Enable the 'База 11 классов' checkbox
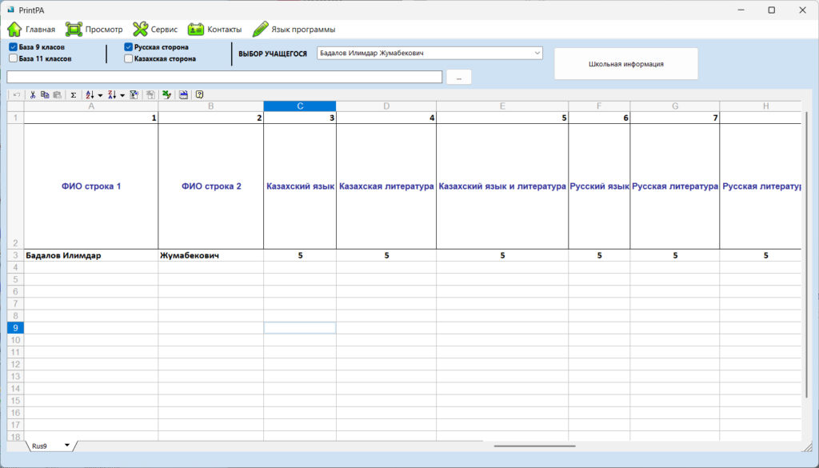Image resolution: width=819 pixels, height=468 pixels. click(14, 58)
